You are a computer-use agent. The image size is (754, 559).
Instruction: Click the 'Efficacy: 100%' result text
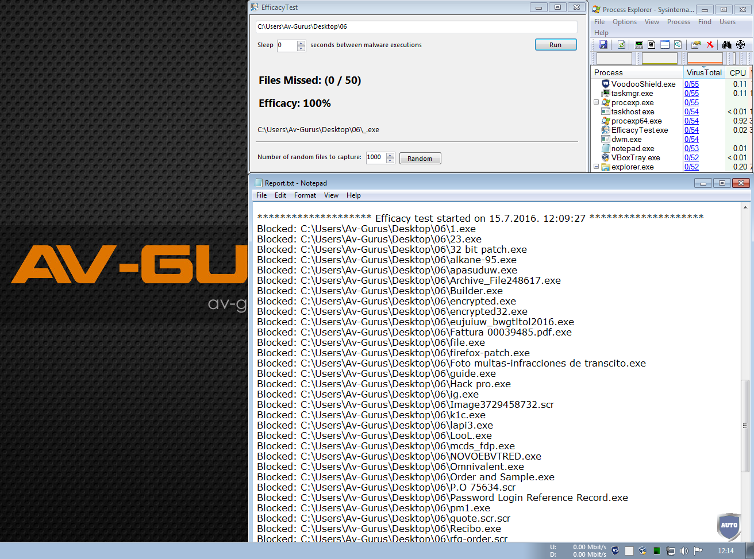295,103
